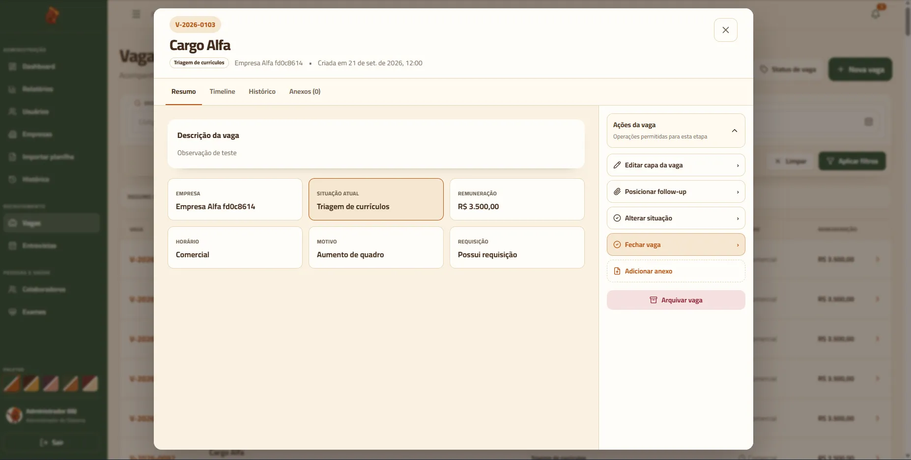The height and width of the screenshot is (460, 911).
Task: Click the Status de vaga button behind the dialog
Action: pos(789,69)
